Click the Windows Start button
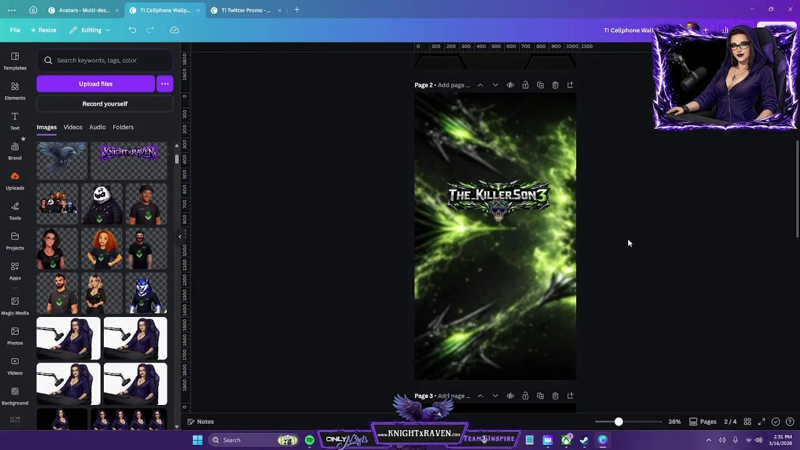 [x=197, y=440]
